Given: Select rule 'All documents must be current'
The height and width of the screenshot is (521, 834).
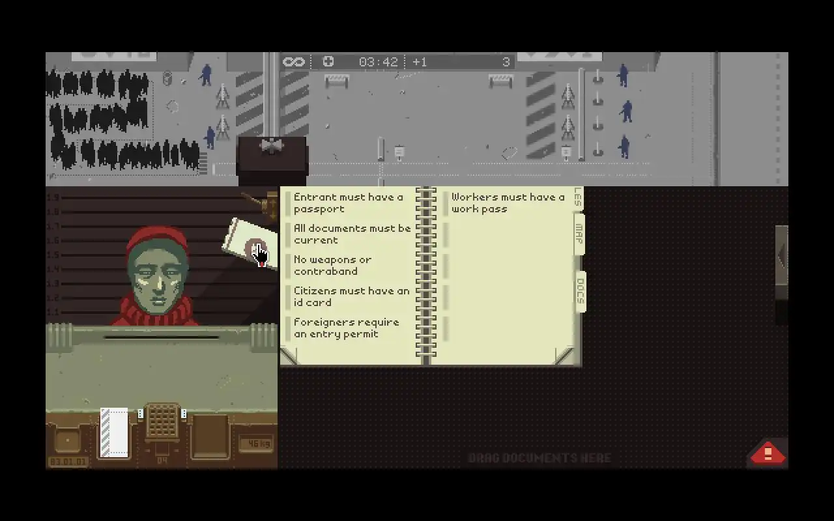Looking at the screenshot, I should (x=349, y=234).
